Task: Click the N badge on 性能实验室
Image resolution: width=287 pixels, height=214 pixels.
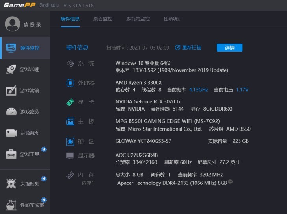Action: point(43,200)
